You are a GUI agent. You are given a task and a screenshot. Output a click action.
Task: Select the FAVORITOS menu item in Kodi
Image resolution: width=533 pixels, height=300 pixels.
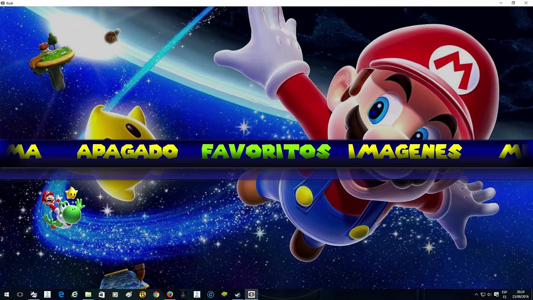pos(266,152)
